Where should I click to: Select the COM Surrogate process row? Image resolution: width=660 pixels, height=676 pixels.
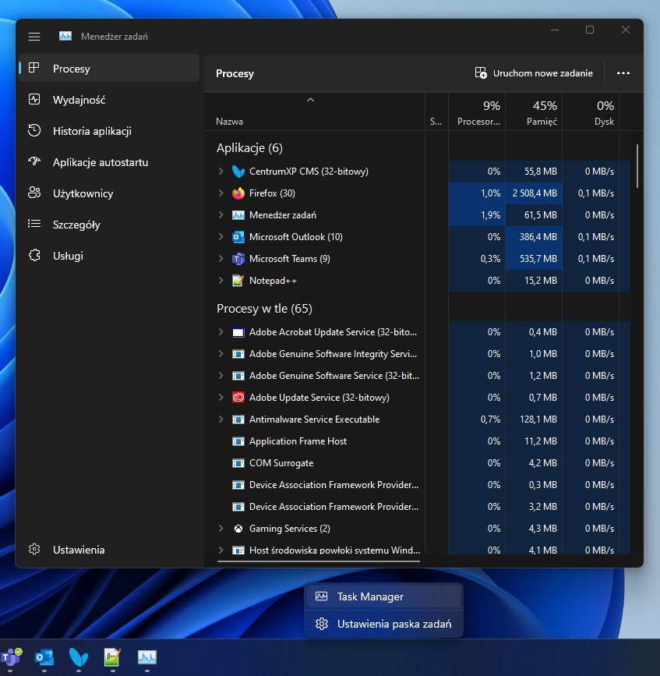coord(417,463)
